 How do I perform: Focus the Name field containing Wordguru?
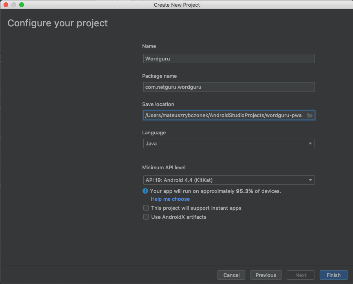[229, 59]
